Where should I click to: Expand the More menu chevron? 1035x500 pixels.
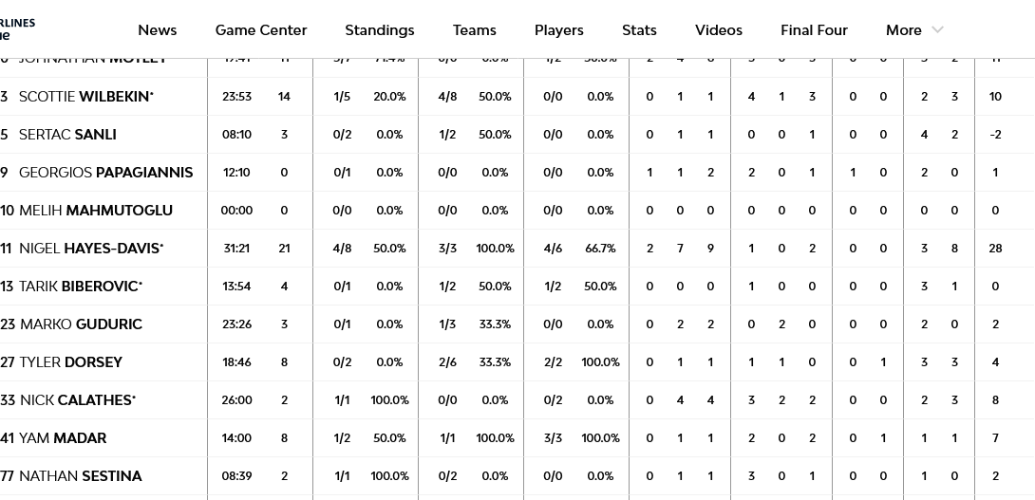(x=938, y=30)
